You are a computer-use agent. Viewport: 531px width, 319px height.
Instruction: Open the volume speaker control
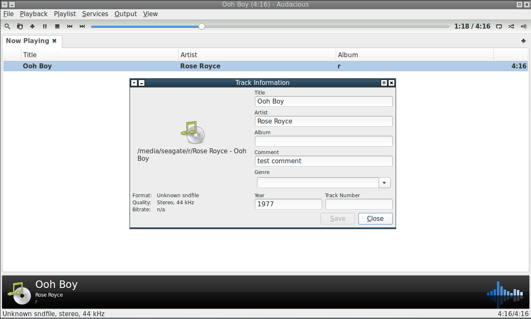[523, 26]
